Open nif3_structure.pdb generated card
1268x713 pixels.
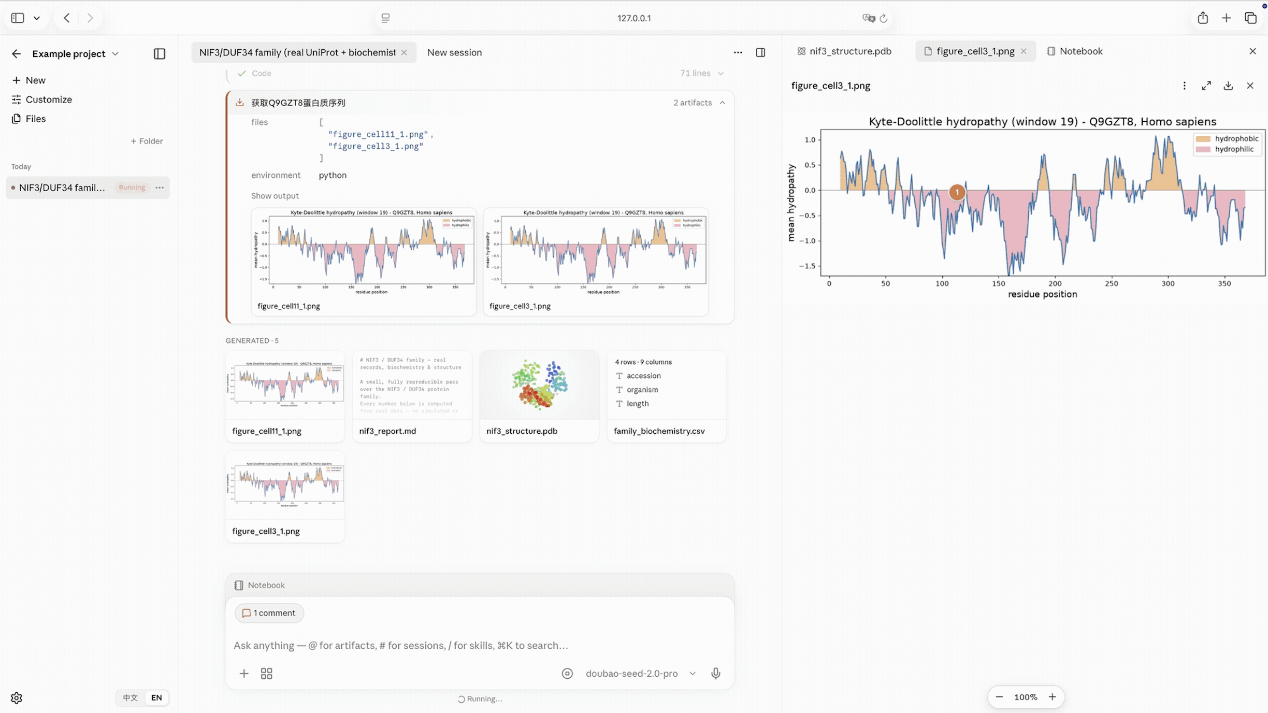coord(539,396)
